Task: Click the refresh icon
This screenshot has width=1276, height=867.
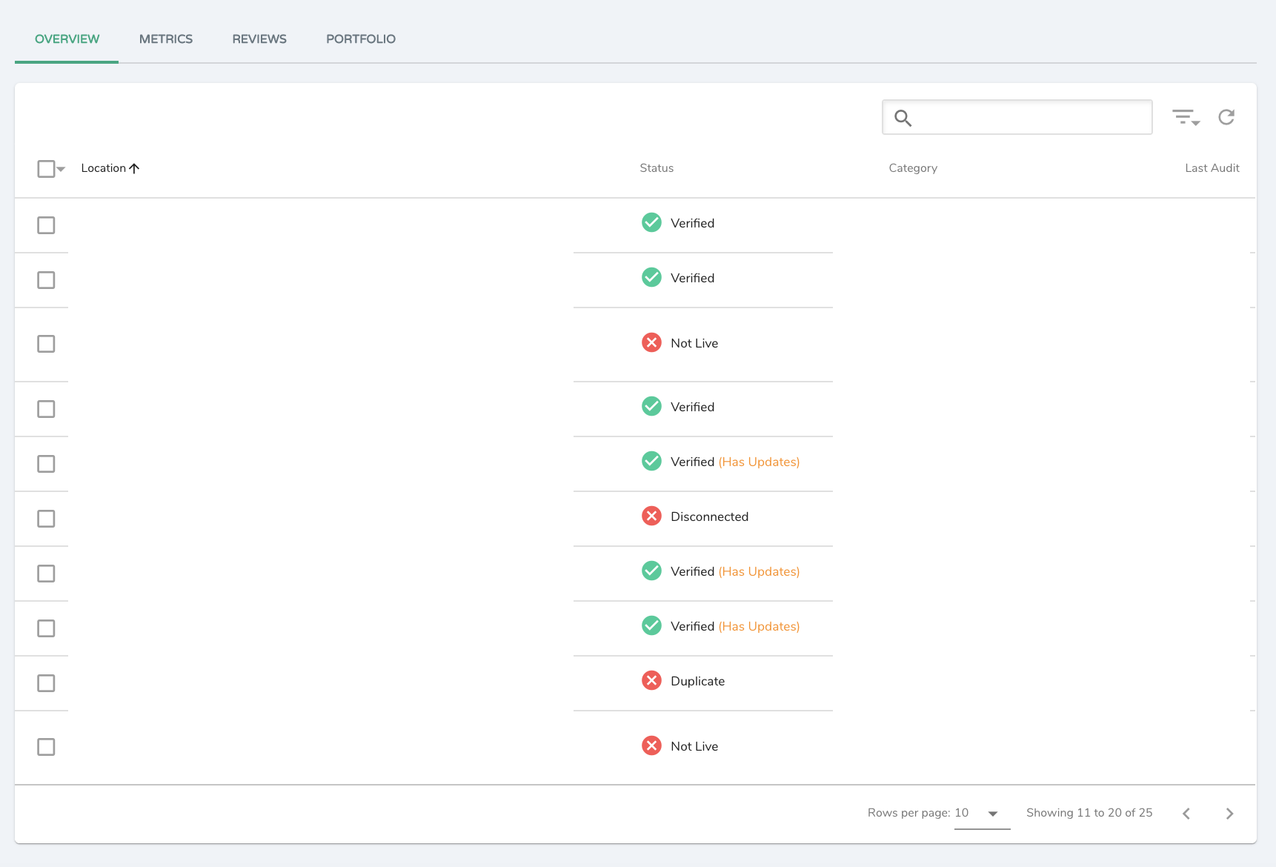Action: (1226, 116)
